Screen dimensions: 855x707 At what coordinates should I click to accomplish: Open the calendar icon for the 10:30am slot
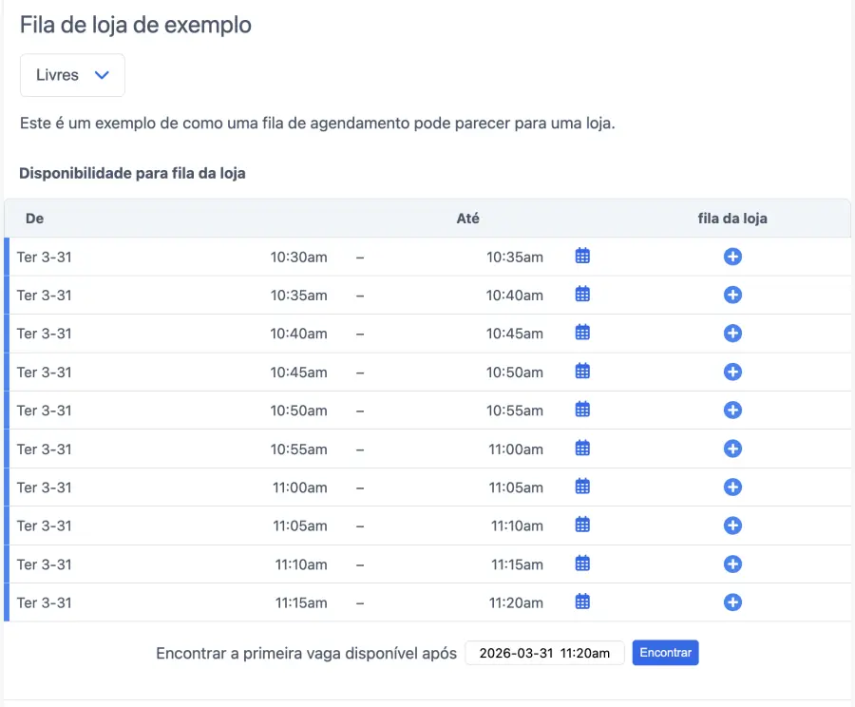(x=582, y=256)
